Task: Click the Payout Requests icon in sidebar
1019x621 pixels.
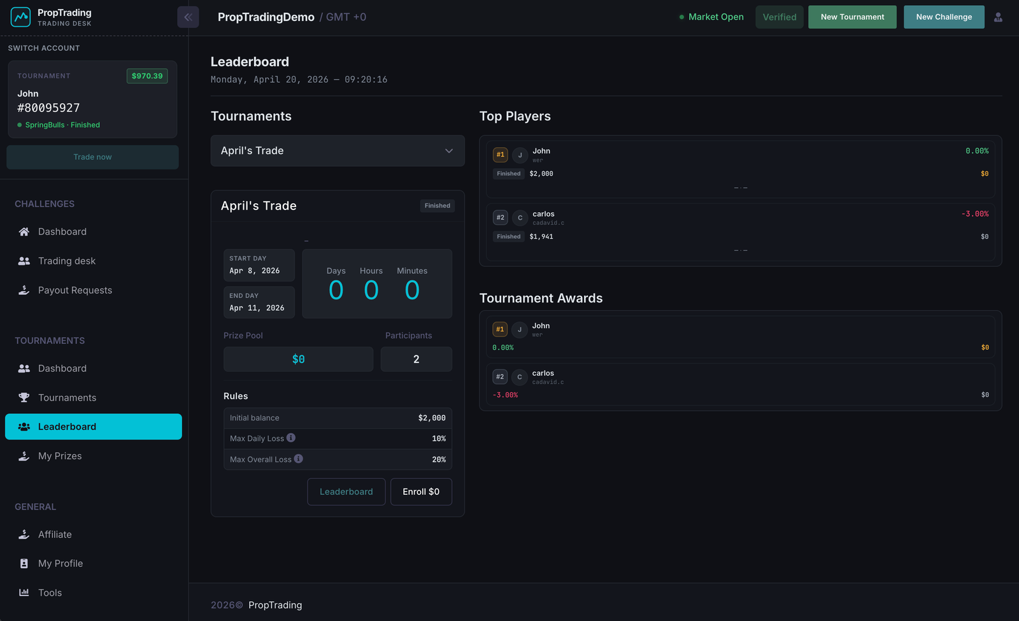Action: pos(24,290)
